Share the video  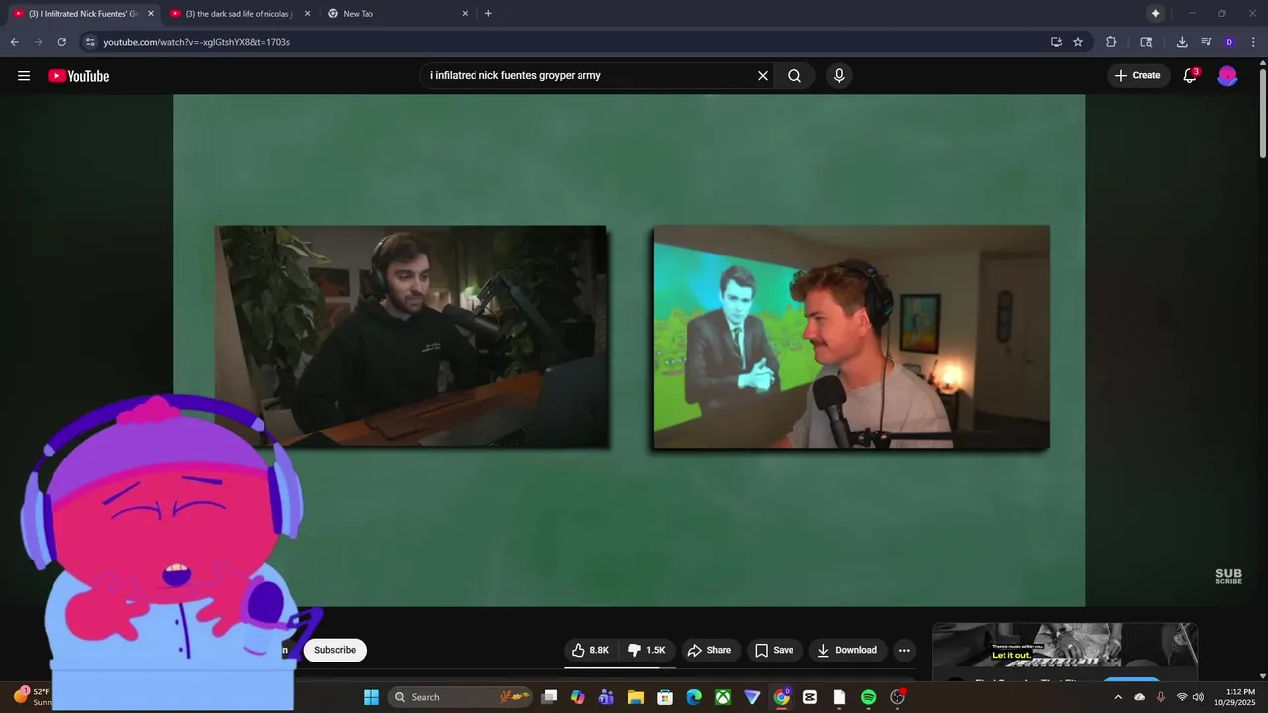click(x=709, y=650)
